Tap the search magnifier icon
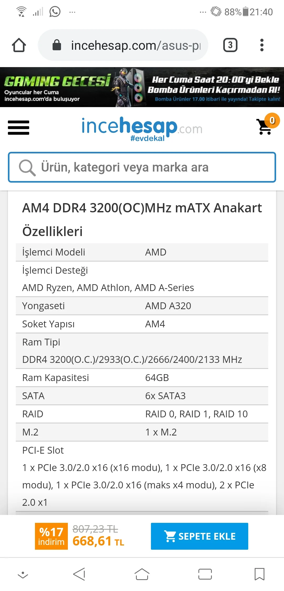 pos(27,167)
